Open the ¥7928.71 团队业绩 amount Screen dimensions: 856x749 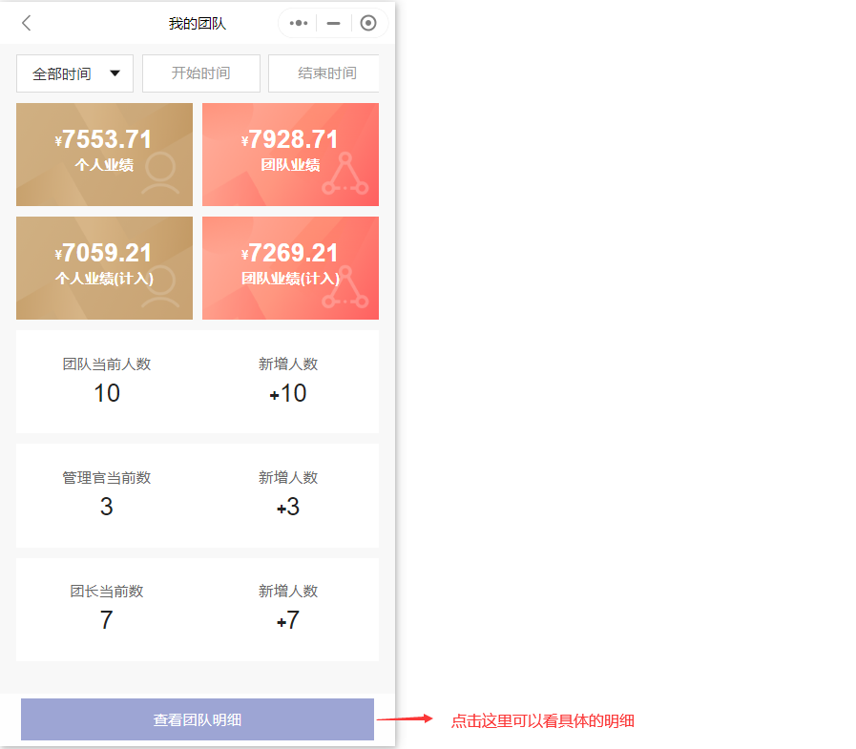pos(290,140)
